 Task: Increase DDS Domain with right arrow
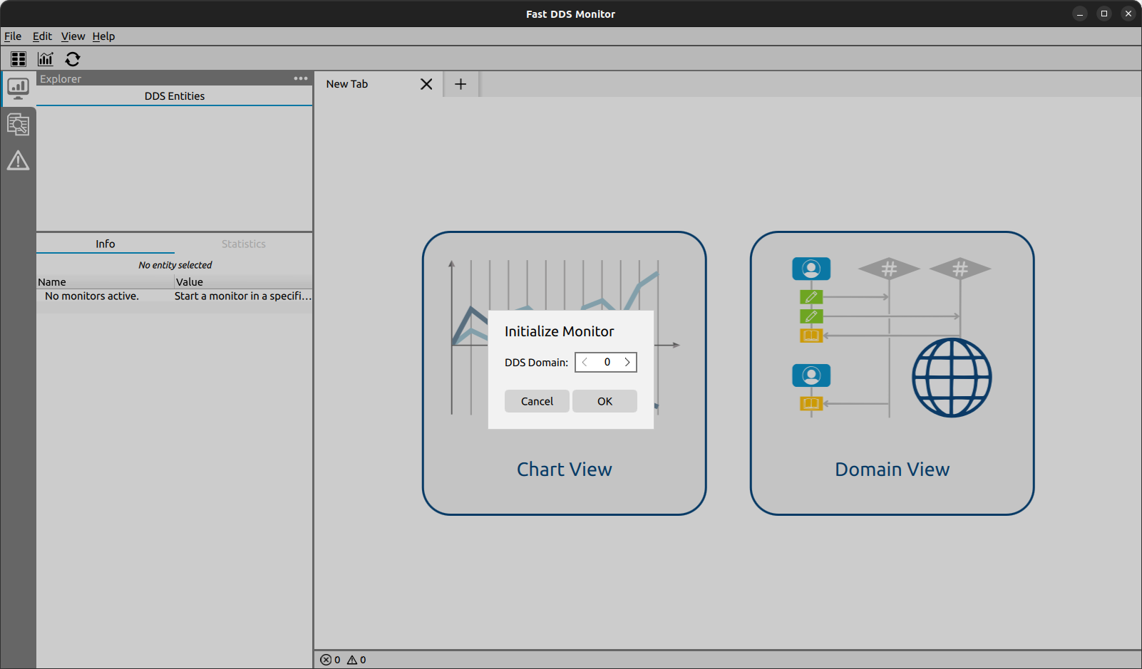point(627,362)
